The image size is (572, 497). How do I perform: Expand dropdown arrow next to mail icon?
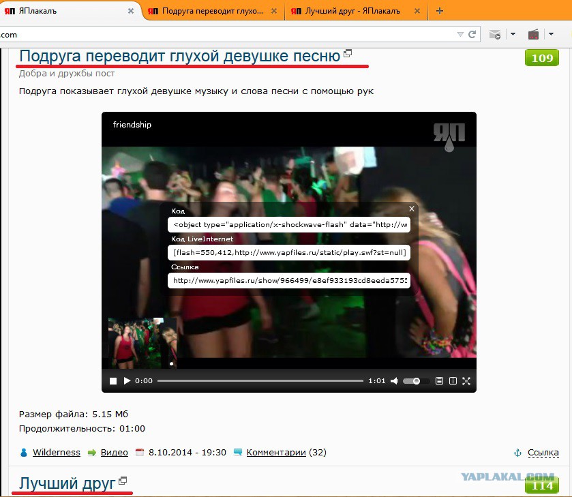click(x=513, y=34)
